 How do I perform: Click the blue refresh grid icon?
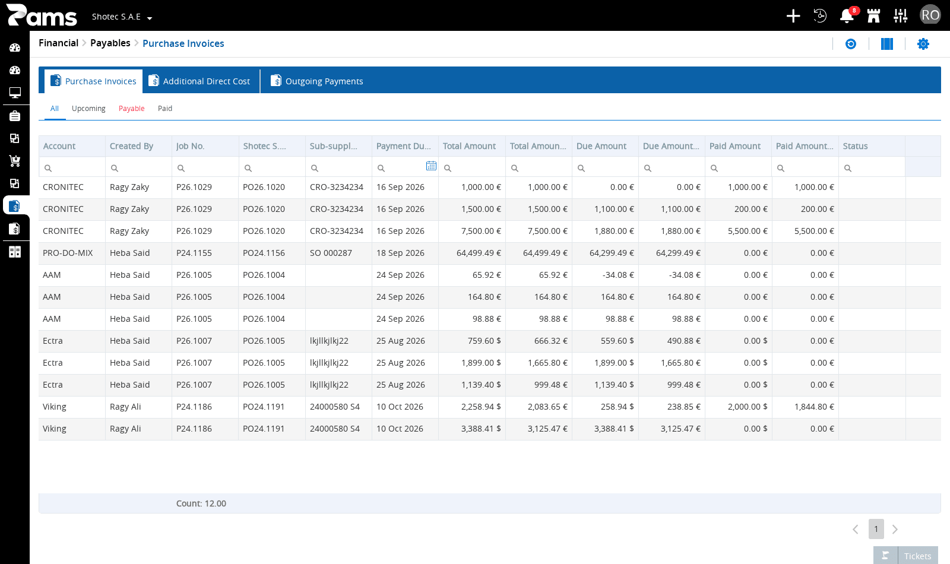point(851,44)
